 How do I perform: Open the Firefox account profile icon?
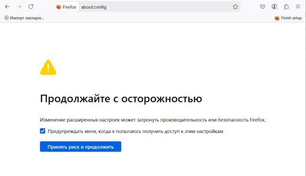274,7
